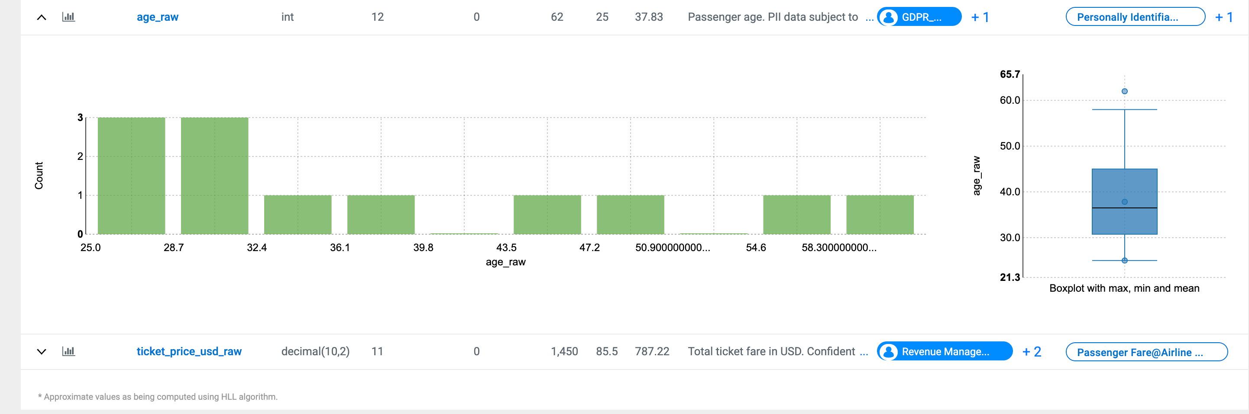The image size is (1249, 414).
Task: Click the person icon on the Revenue Manage tag
Action: [x=889, y=352]
